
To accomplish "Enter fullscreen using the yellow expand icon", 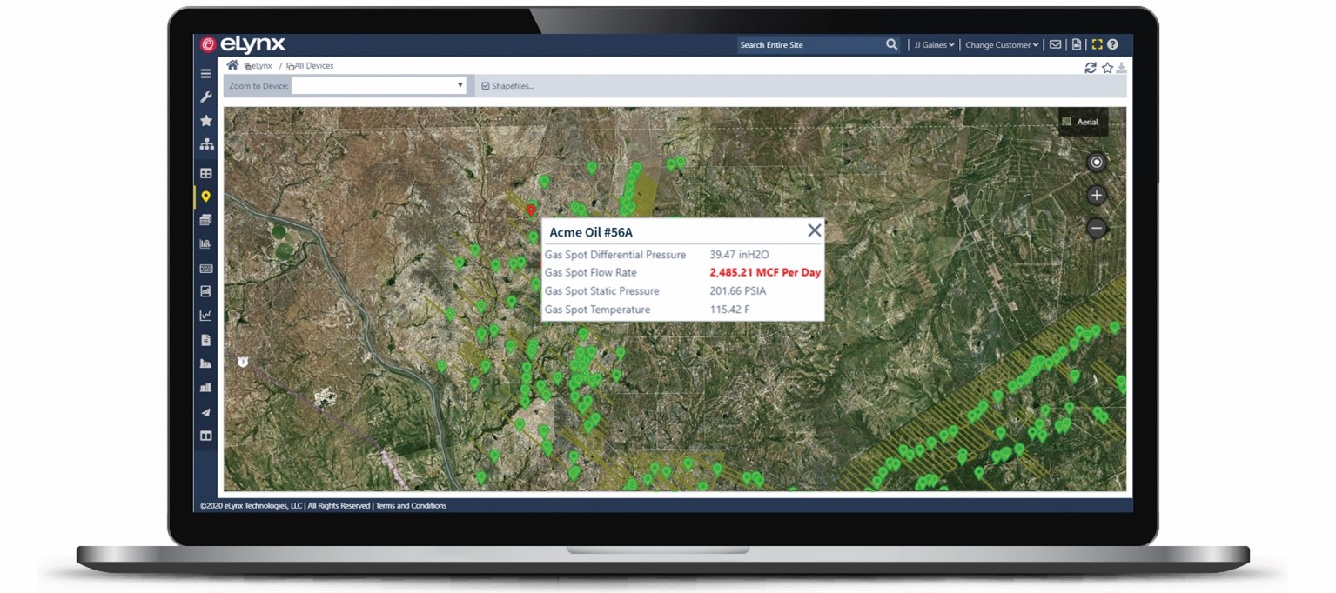I will point(1098,43).
